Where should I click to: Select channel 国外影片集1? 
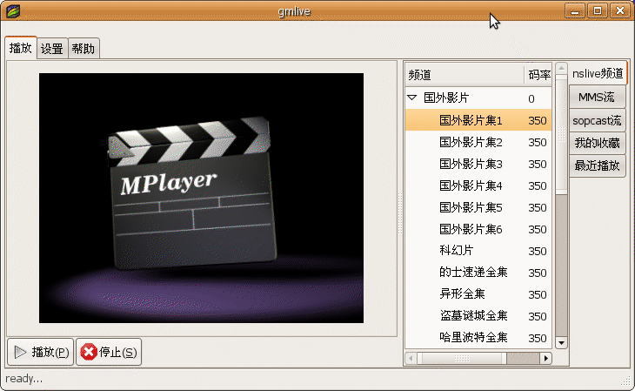[x=478, y=120]
